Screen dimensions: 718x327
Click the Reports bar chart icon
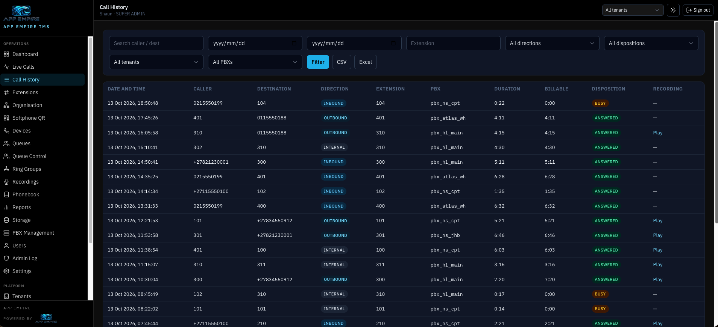6,207
